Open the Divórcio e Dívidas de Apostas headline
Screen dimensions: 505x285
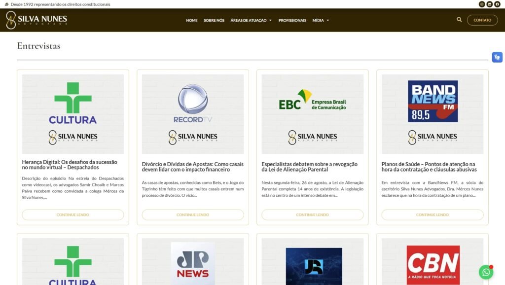tap(192, 167)
